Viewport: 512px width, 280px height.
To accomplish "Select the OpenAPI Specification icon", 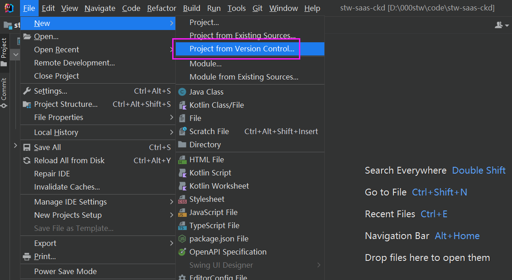I will (182, 252).
